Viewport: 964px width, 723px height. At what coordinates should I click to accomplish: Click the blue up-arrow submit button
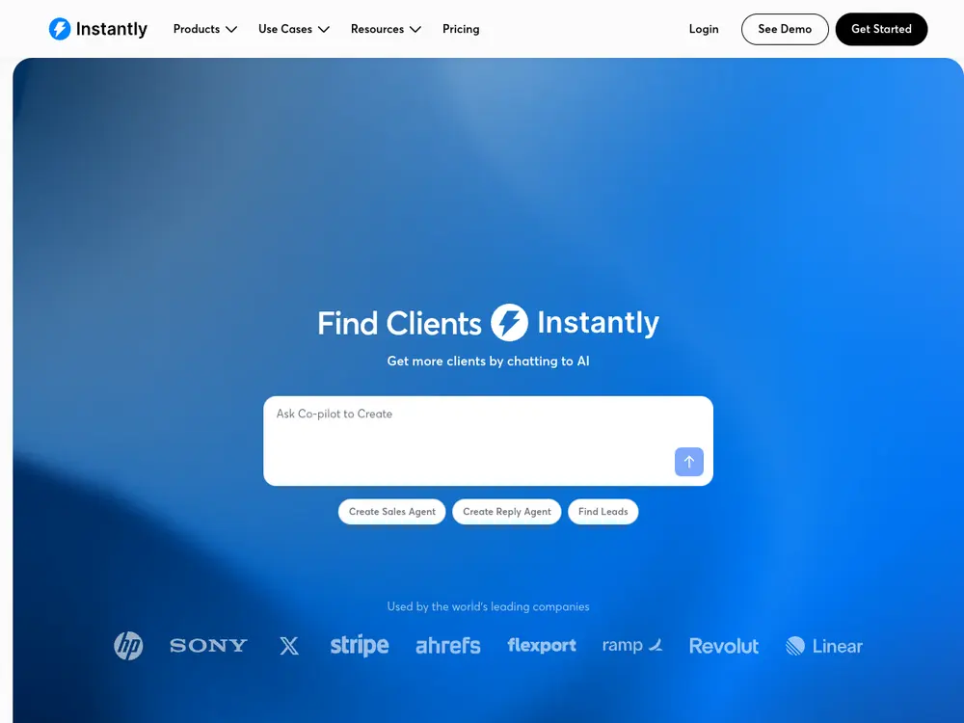click(x=688, y=462)
